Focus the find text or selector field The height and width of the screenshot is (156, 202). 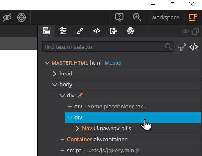click(108, 47)
